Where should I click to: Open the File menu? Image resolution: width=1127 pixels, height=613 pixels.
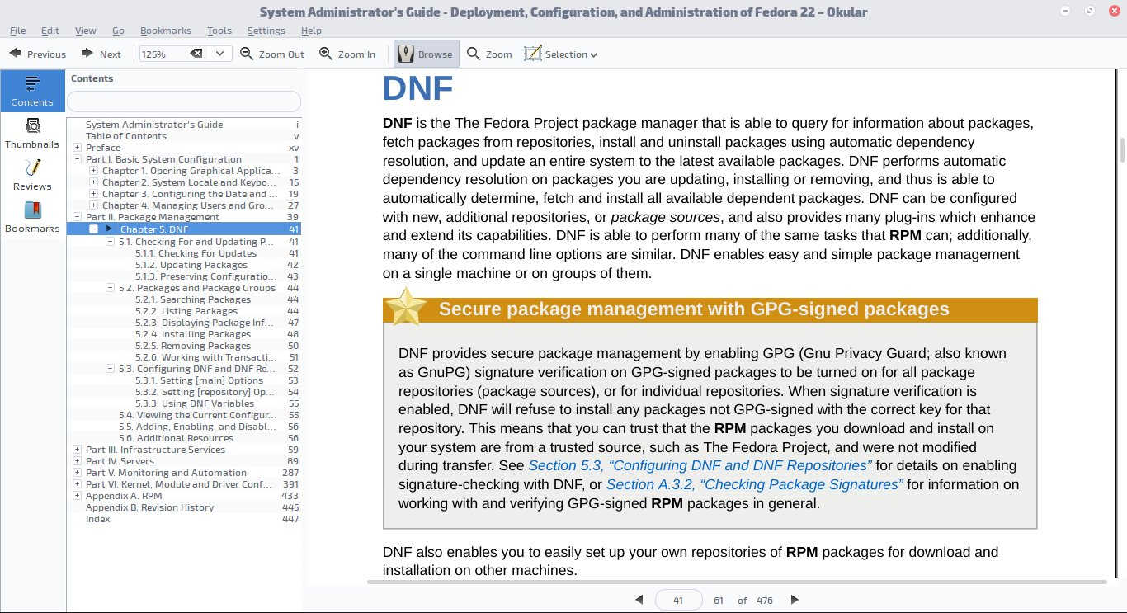17,31
